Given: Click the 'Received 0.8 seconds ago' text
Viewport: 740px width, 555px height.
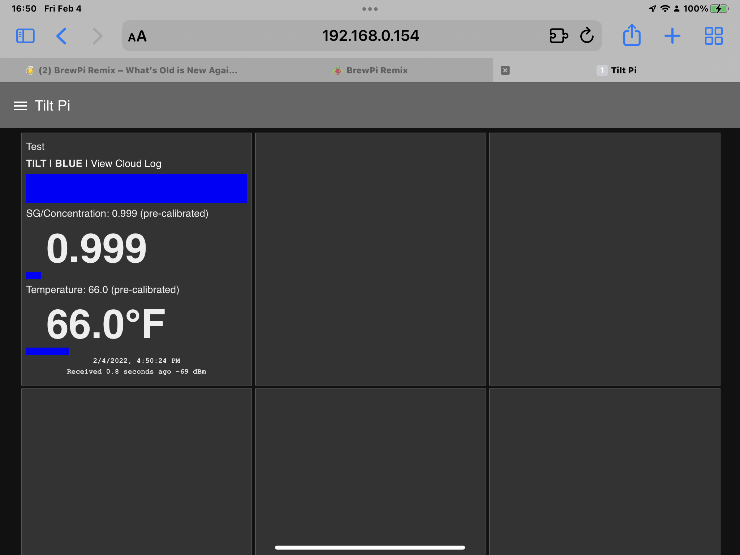Looking at the screenshot, I should click(136, 371).
